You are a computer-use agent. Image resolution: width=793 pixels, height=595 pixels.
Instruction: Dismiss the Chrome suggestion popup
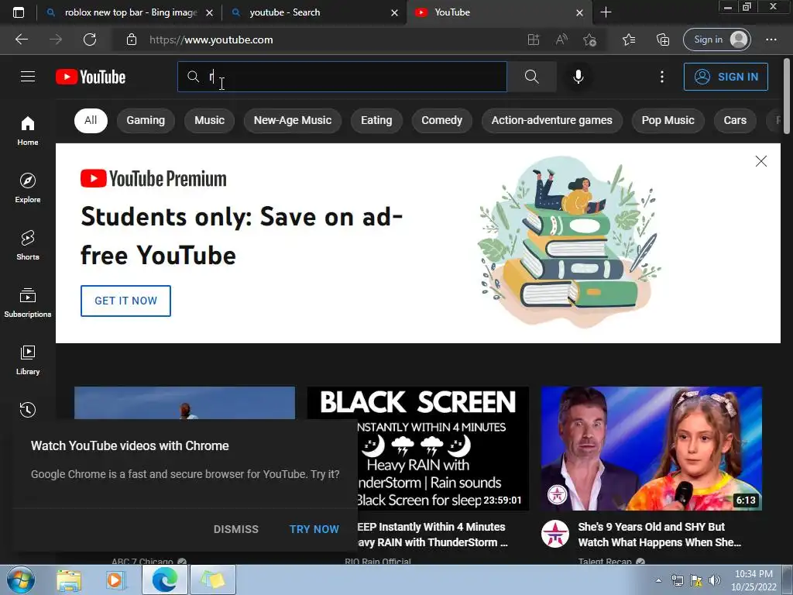235,528
